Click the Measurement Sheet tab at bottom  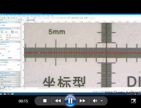point(6,90)
